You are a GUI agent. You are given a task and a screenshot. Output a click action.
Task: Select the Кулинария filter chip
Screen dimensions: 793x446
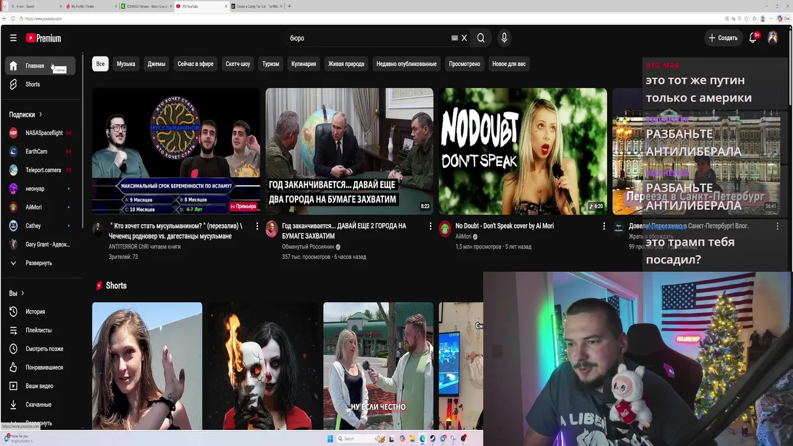click(x=304, y=64)
